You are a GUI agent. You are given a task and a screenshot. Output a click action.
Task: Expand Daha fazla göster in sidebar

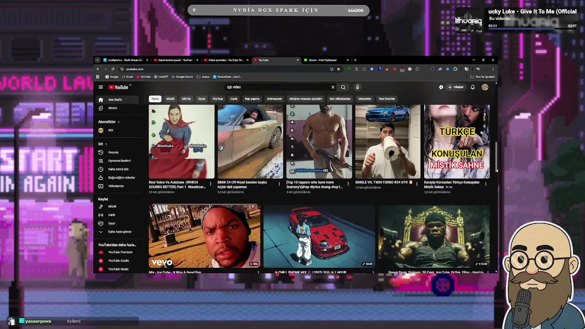click(x=117, y=232)
